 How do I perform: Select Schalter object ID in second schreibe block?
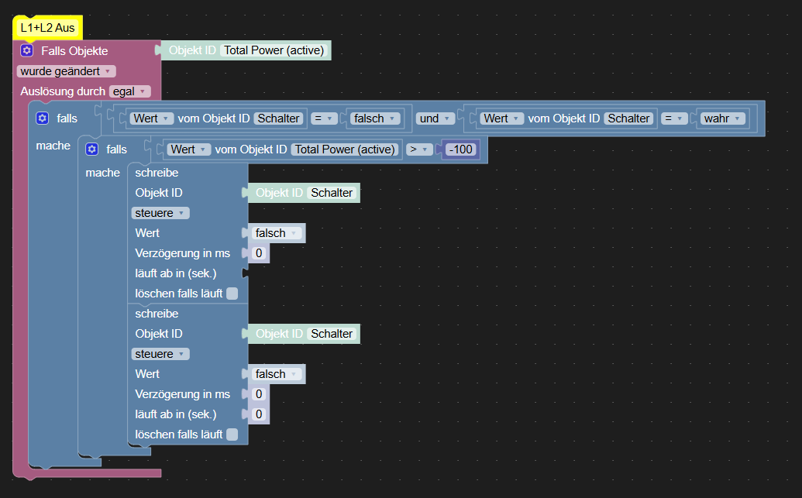pyautogui.click(x=332, y=334)
